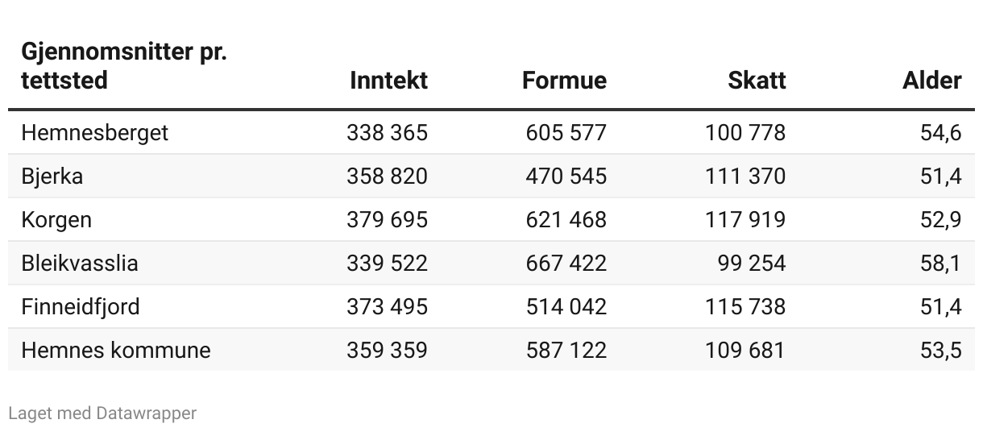Click the Inntekt column header
This screenshot has width=983, height=432.
click(x=388, y=81)
